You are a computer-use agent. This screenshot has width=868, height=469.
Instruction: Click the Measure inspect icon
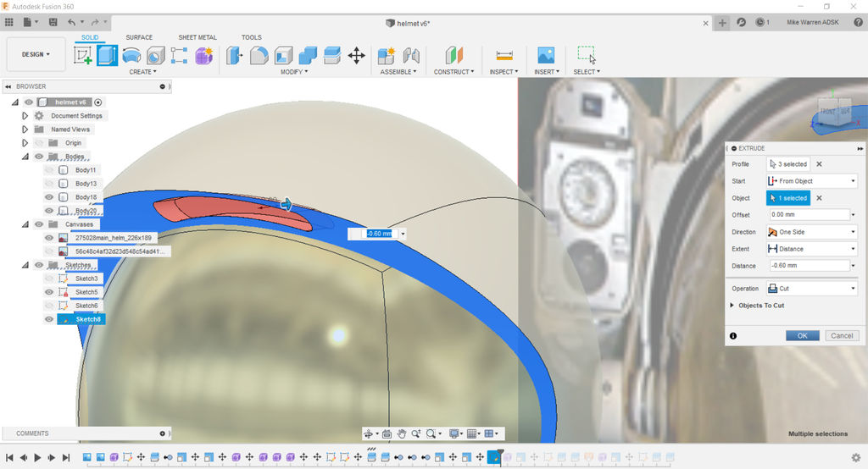504,55
